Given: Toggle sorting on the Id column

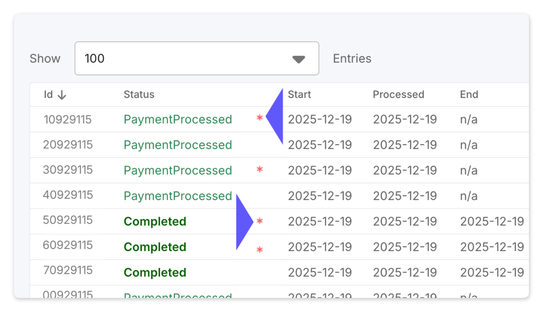Looking at the screenshot, I should (52, 94).
